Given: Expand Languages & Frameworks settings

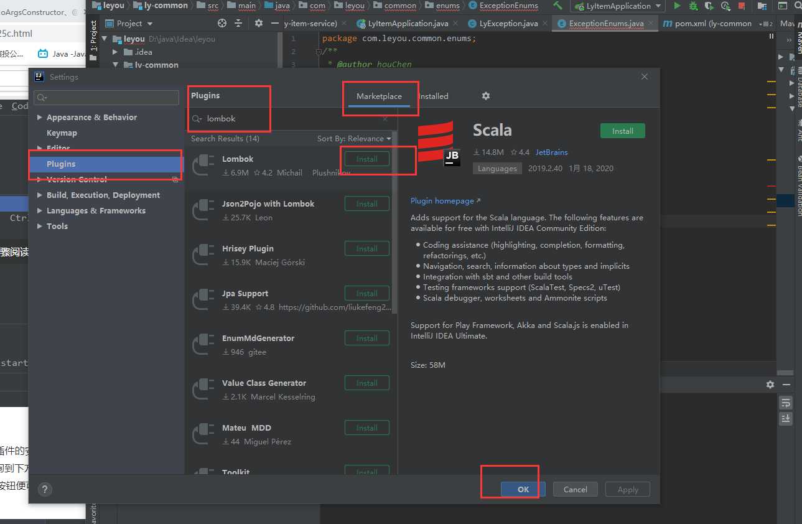Looking at the screenshot, I should 40,210.
